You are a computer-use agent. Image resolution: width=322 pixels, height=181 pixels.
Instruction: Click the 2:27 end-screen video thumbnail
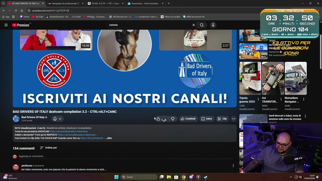pos(195,40)
